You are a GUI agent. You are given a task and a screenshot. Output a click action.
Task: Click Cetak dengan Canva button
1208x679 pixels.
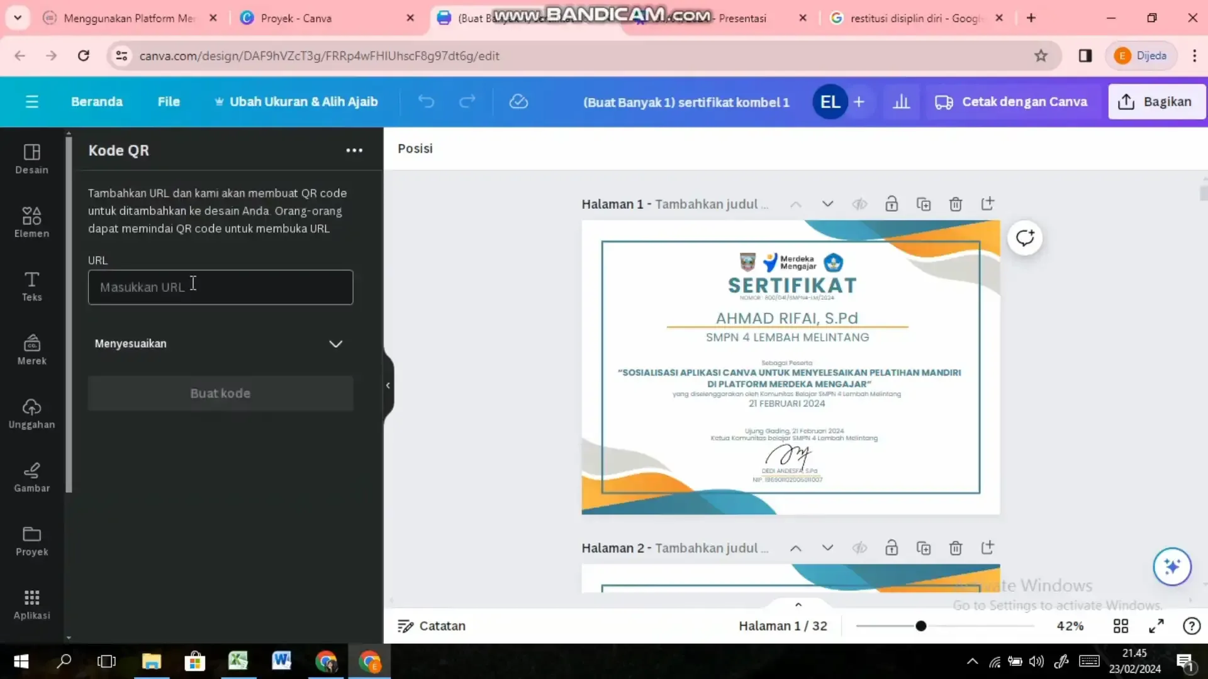pos(1011,102)
